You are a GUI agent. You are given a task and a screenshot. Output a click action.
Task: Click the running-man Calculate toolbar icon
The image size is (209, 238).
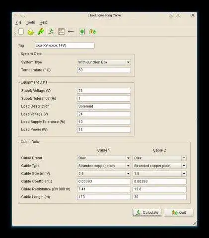(51, 31)
